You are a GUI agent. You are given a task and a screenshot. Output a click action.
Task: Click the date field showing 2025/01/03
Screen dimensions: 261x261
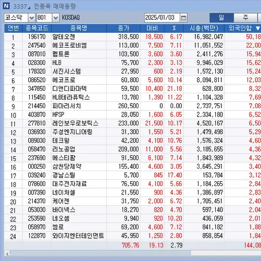(162, 18)
